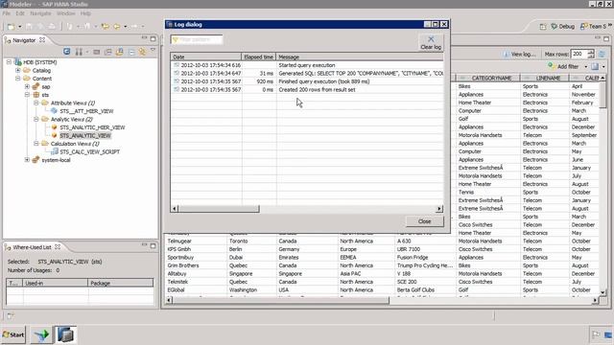Click the last yellow icon in Navigator toolbar
Image resolution: width=614 pixels, height=345 pixels.
pyautogui.click(x=143, y=52)
